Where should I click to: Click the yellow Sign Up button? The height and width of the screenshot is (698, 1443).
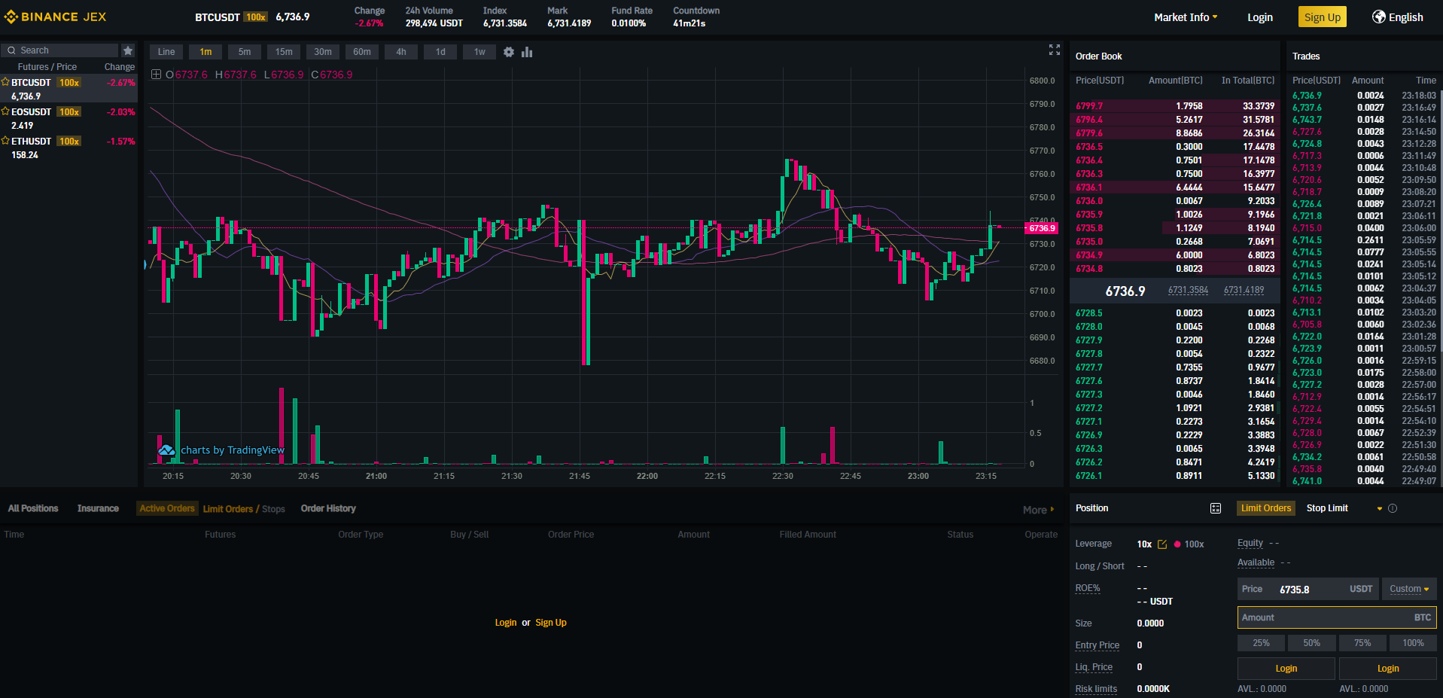click(1323, 17)
